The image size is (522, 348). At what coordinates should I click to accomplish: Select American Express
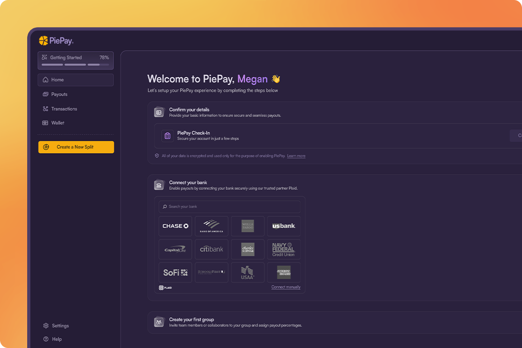point(284,272)
